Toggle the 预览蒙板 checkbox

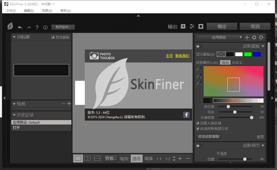(53, 37)
